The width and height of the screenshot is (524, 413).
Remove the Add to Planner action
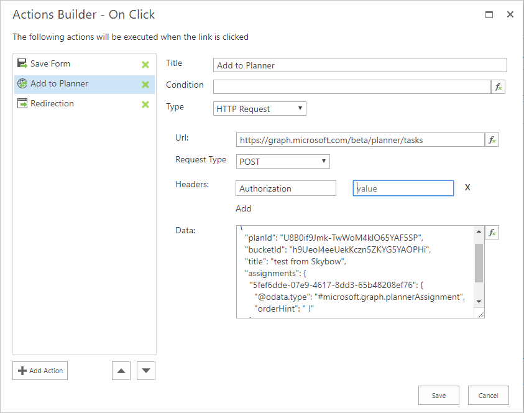(x=145, y=85)
